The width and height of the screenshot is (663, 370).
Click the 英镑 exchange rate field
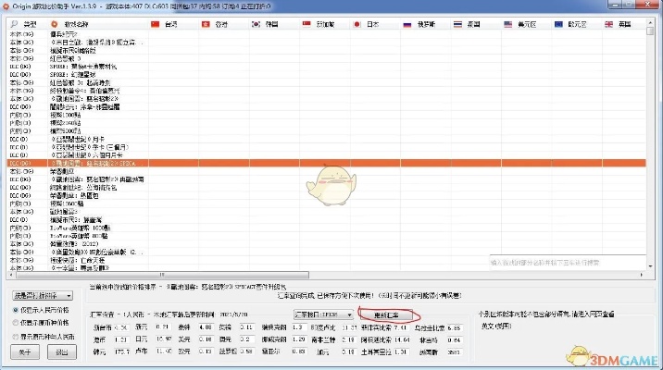247,327
